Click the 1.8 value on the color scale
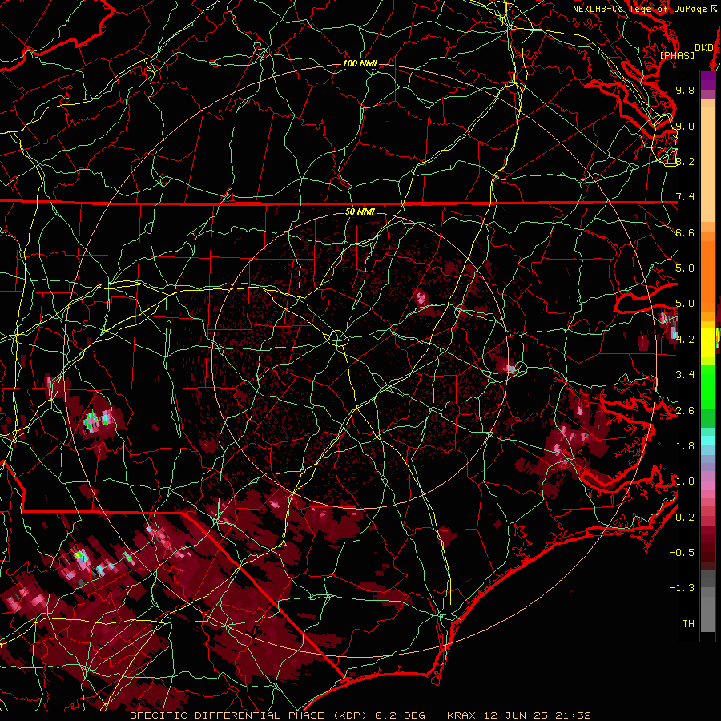This screenshot has height=721, width=721. pyautogui.click(x=685, y=446)
